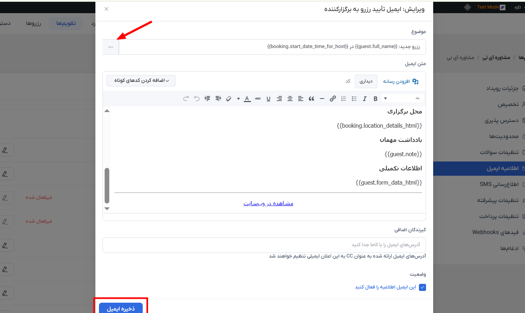Enable or disable this notification email checkbox

pos(422,287)
